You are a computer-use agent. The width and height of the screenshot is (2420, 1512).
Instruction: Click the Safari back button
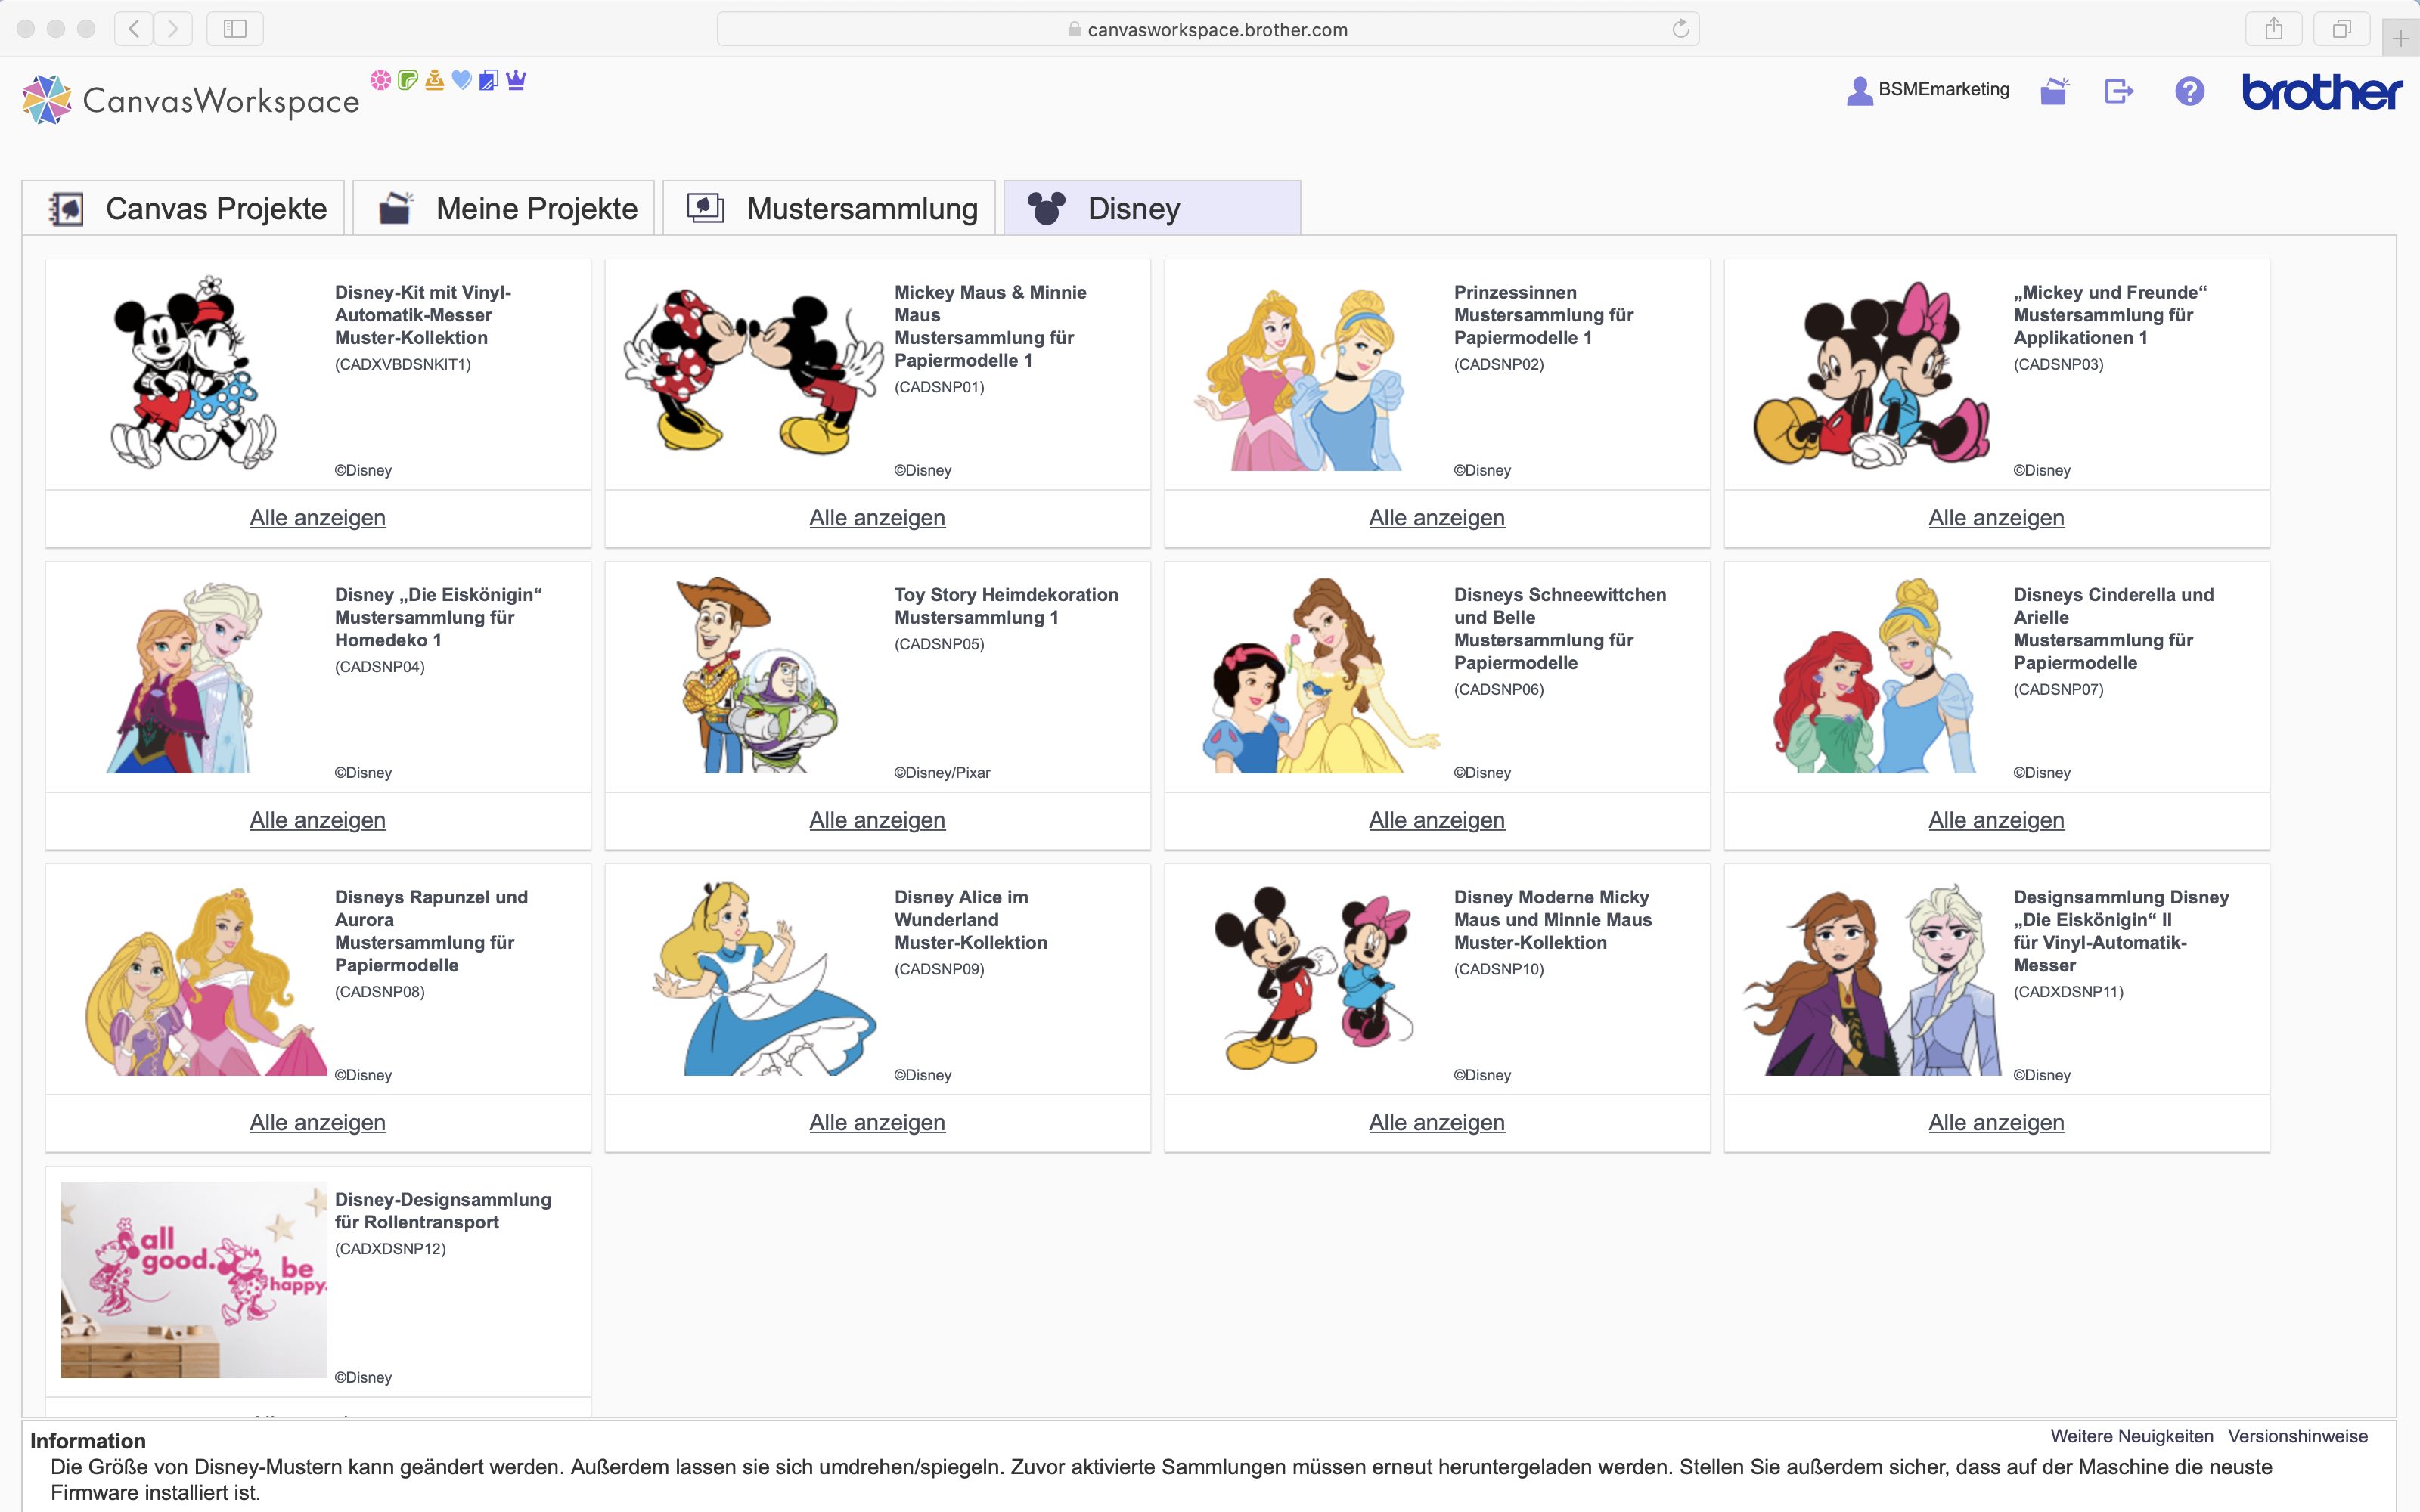134,29
